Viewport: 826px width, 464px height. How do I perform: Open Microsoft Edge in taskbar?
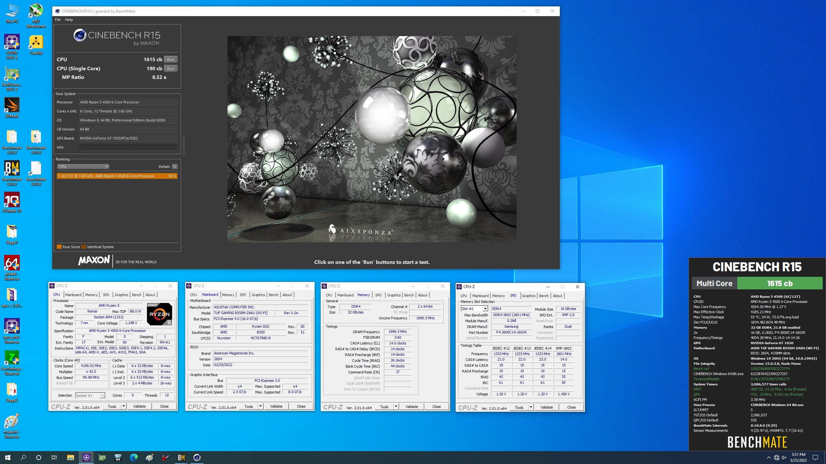(134, 457)
